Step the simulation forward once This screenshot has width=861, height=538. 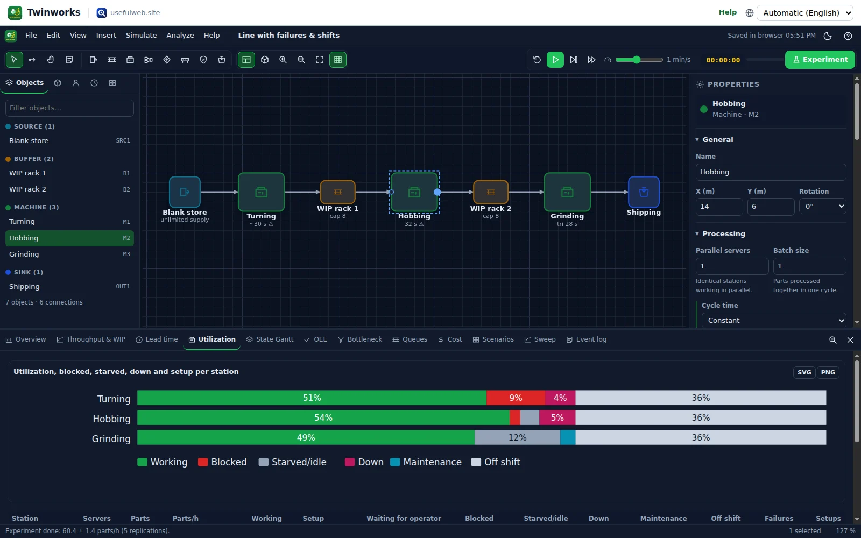(x=574, y=60)
